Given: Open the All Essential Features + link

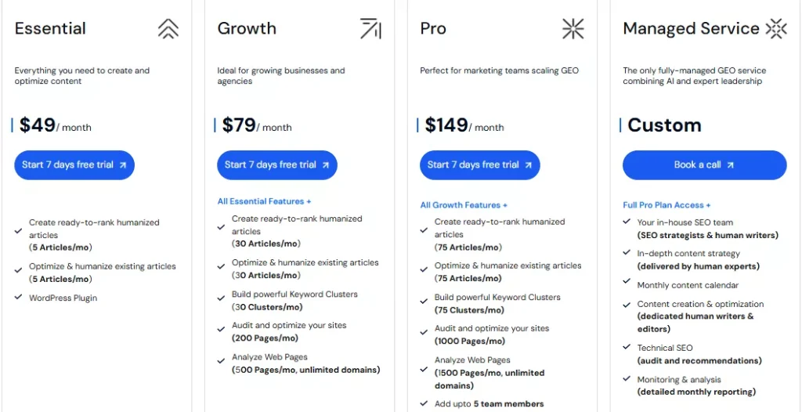Looking at the screenshot, I should point(264,201).
